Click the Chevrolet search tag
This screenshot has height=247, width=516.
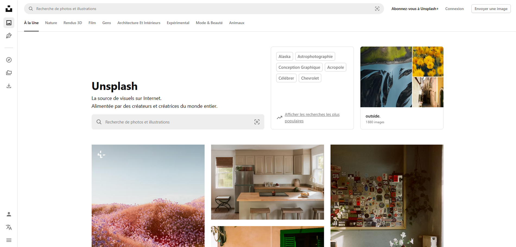coord(310,78)
